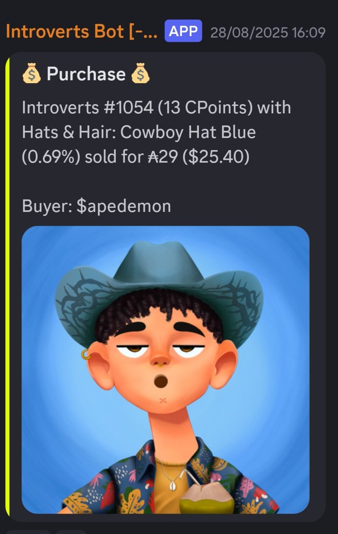
Task: Click the Buyer: $apedemon line
Action: coord(96,206)
